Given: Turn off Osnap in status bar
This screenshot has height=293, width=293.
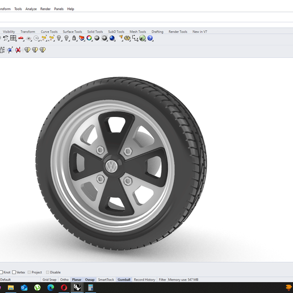Looking at the screenshot, I should 90,279.
